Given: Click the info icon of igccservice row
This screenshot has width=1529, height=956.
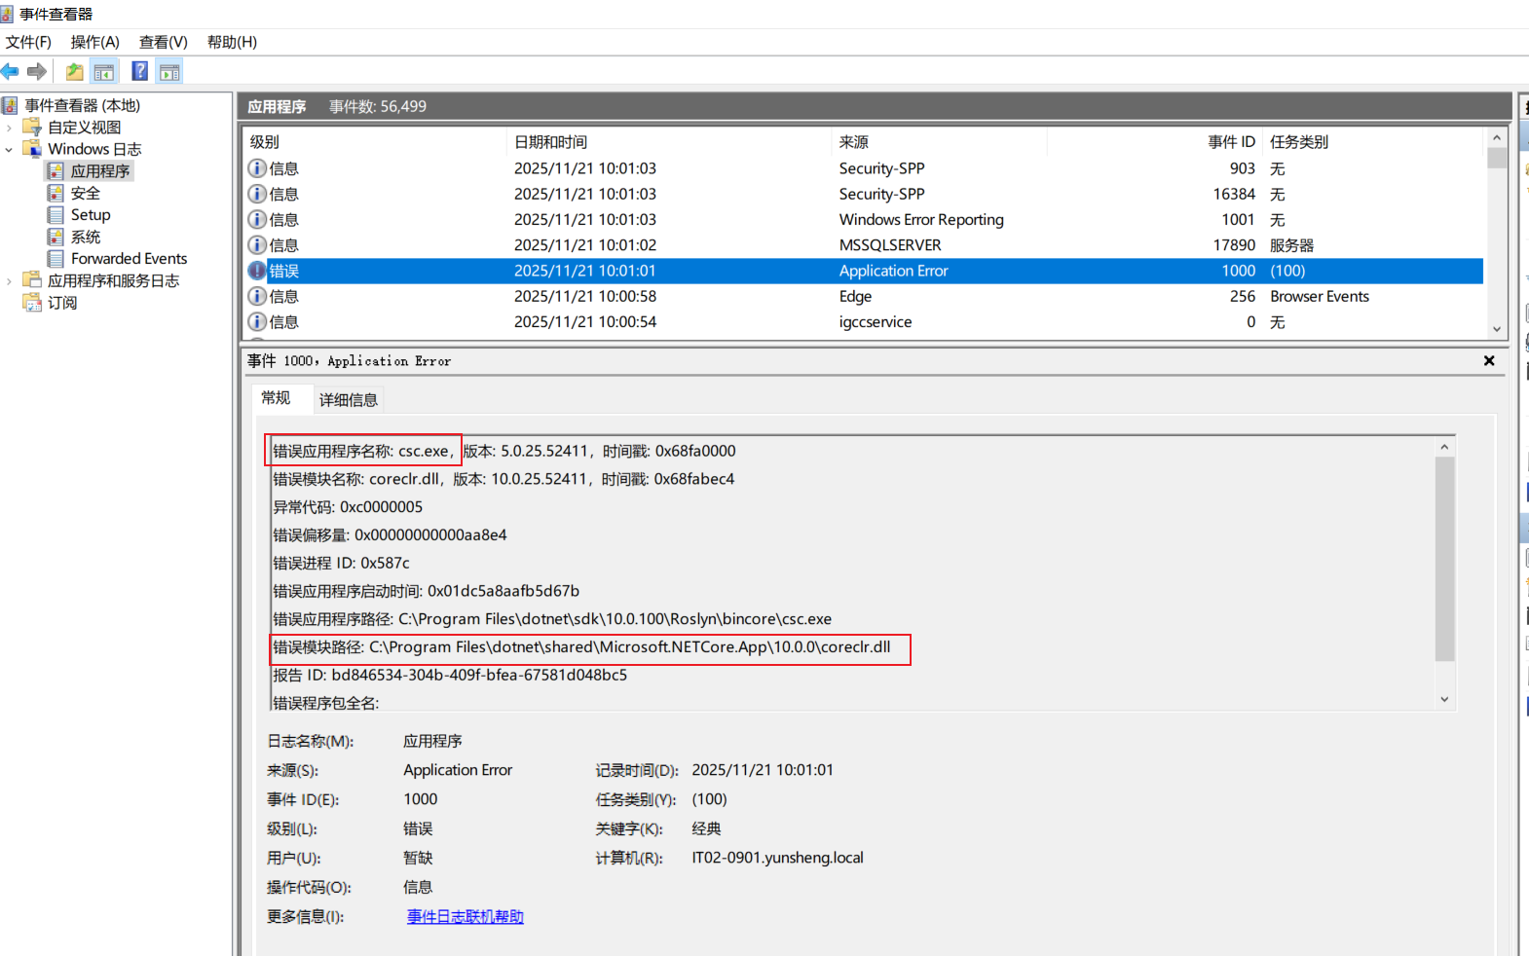Looking at the screenshot, I should pos(257,322).
